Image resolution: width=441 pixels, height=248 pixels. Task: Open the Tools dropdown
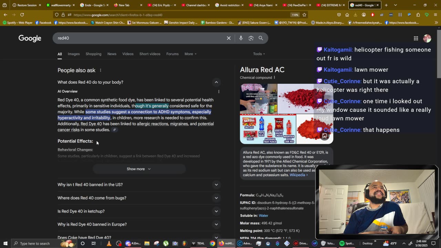tap(259, 54)
